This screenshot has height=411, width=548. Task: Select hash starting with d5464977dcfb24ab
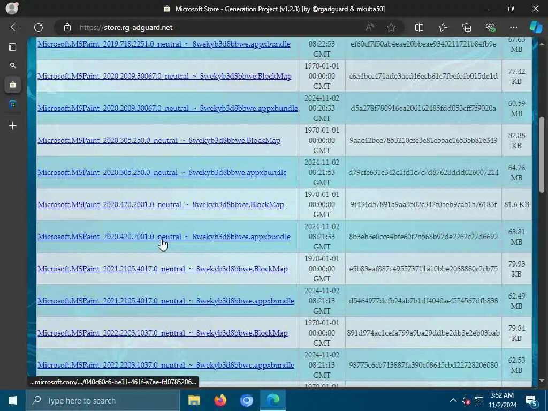[423, 301]
